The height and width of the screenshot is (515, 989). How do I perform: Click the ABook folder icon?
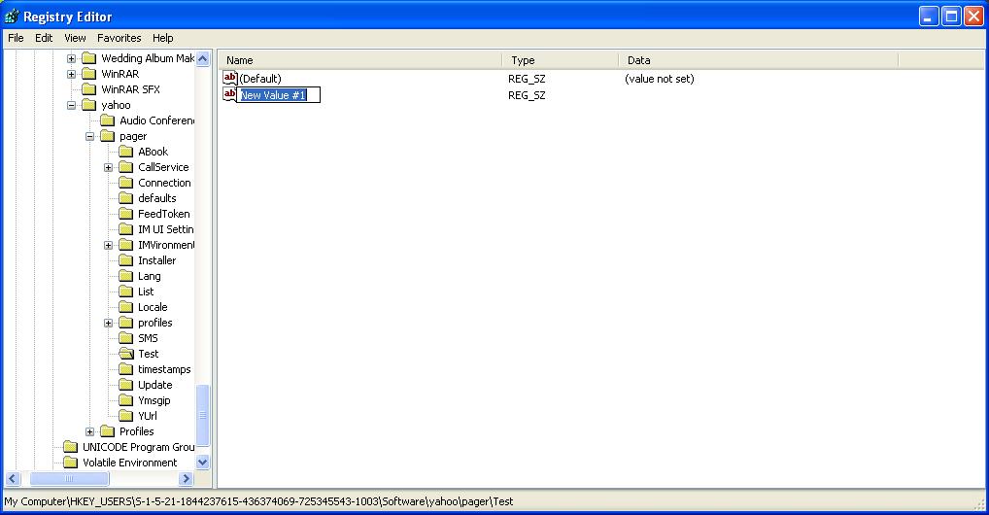click(x=126, y=152)
